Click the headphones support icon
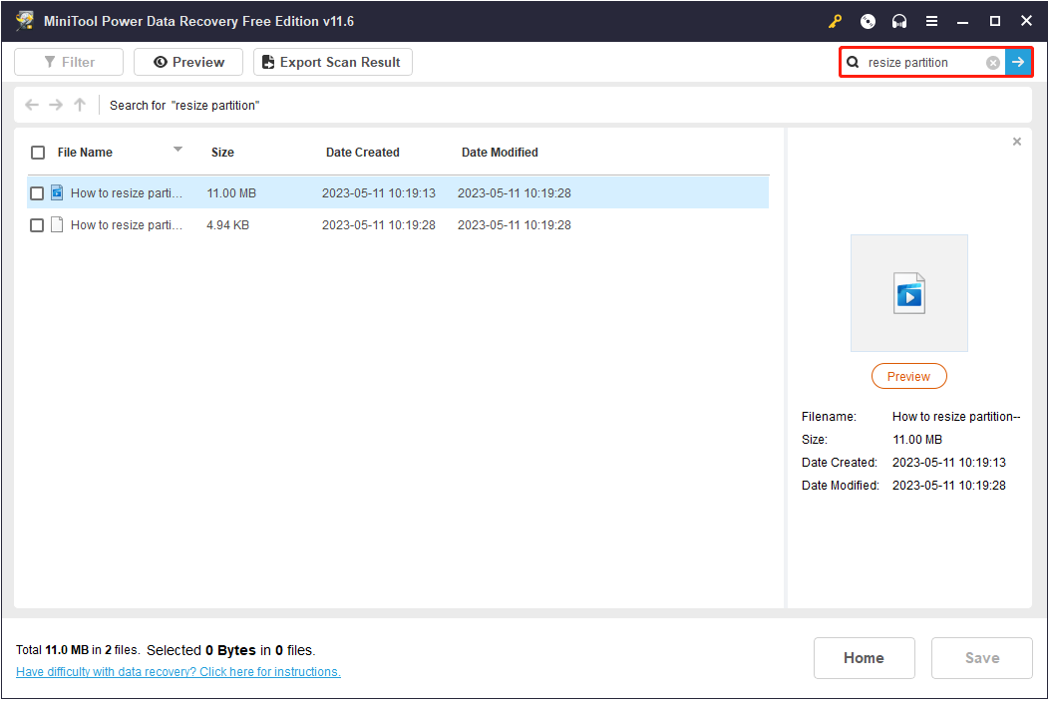Viewport: 1050px width, 701px height. coord(899,21)
